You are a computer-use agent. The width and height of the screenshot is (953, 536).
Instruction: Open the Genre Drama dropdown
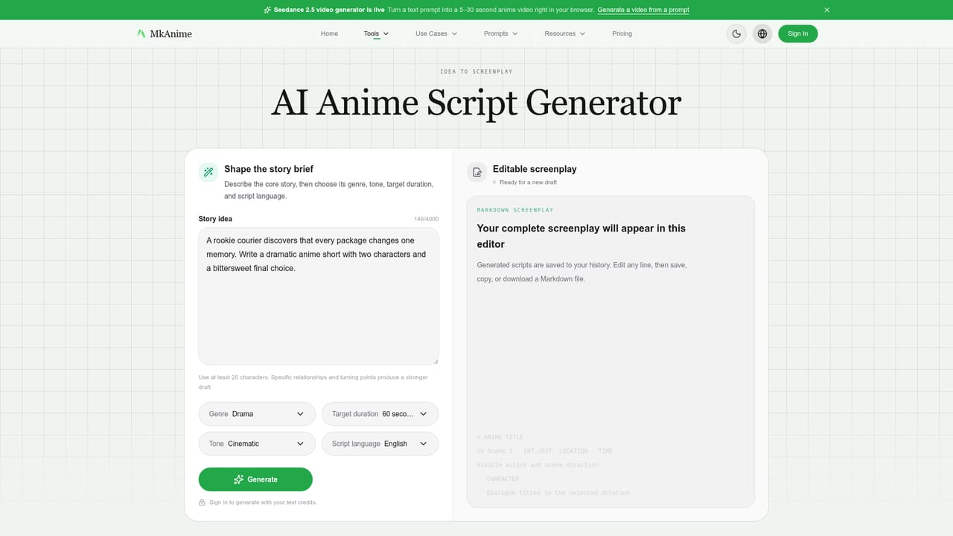(x=257, y=414)
